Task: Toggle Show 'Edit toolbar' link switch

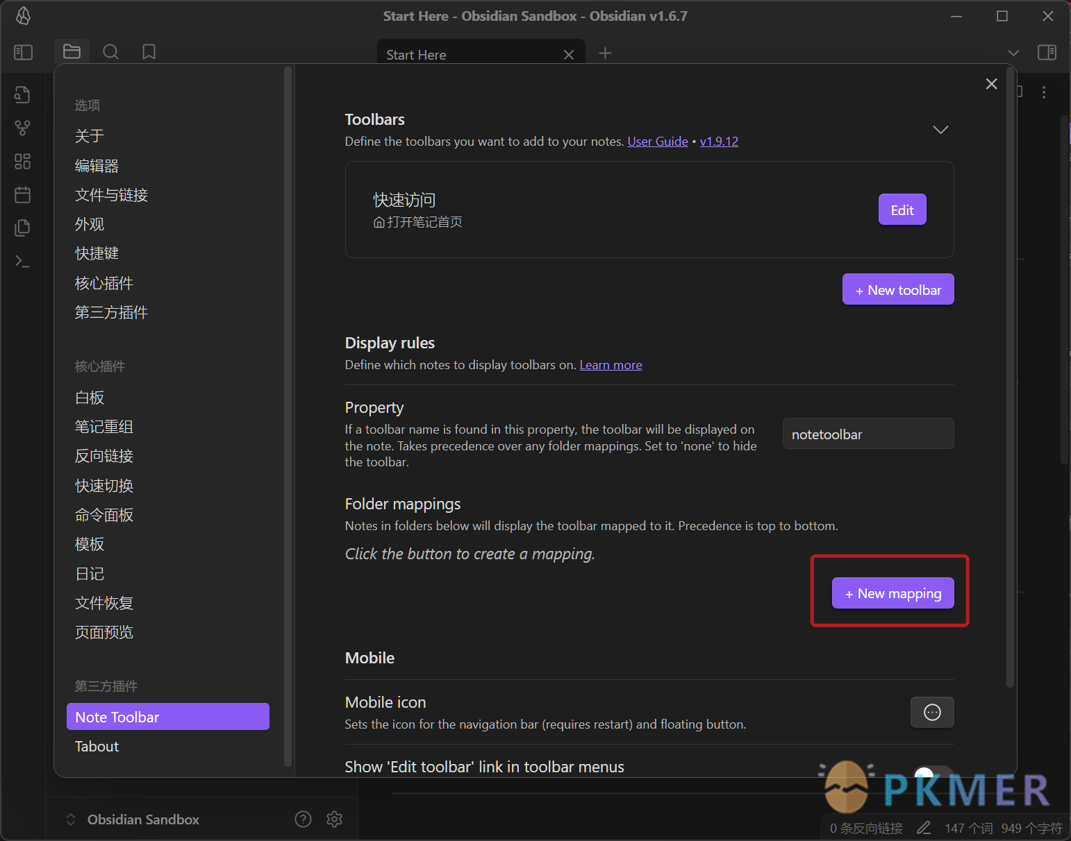Action: pyautogui.click(x=932, y=773)
